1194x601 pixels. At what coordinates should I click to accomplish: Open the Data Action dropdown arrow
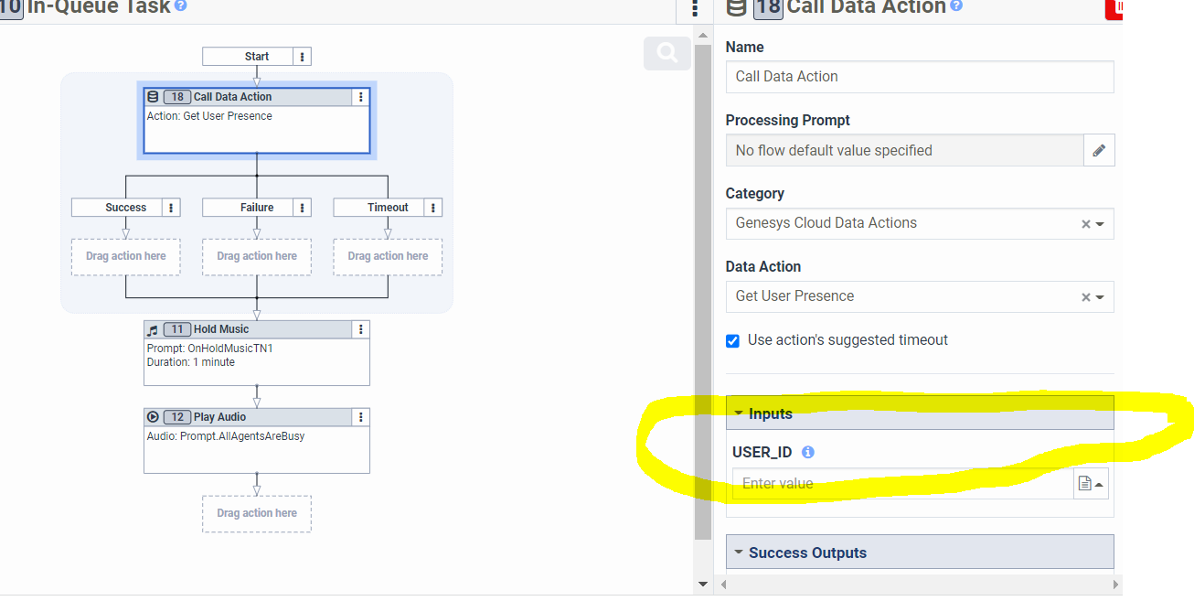tap(1100, 297)
